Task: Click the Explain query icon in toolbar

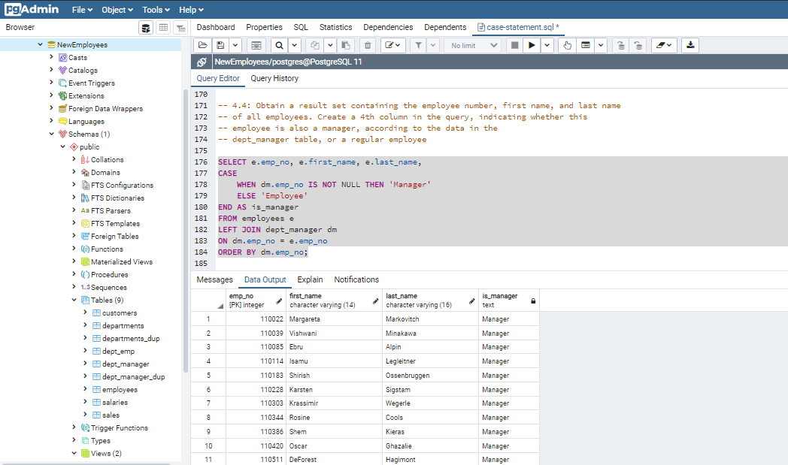Action: point(568,46)
